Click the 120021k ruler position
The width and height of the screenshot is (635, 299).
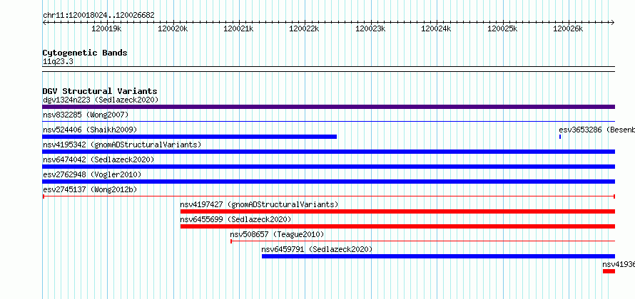(x=238, y=28)
